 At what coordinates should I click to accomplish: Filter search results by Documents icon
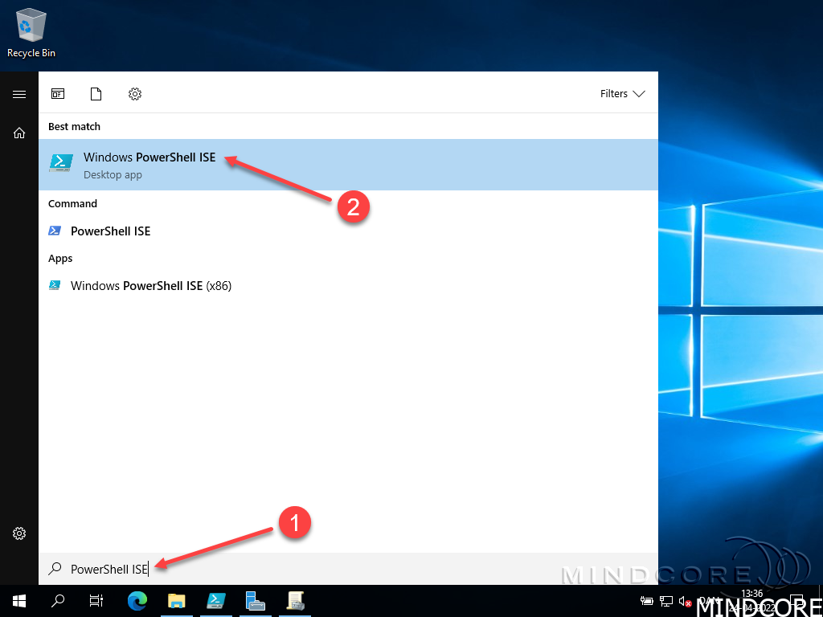(x=96, y=94)
